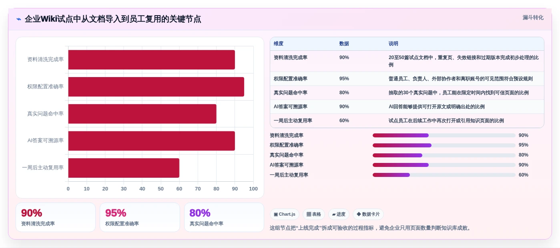Click the Chart.js chip

point(285,214)
